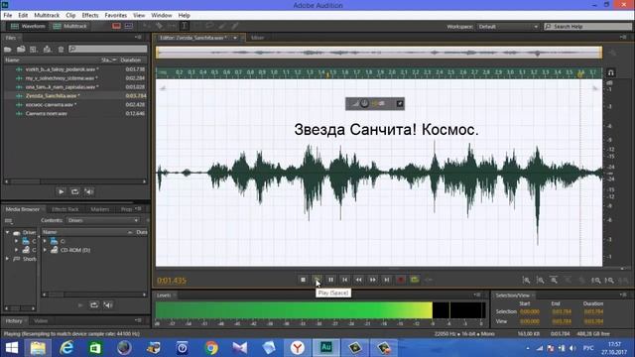Image resolution: width=635 pixels, height=357 pixels.
Task: Click the Play transport button
Action: tap(317, 280)
